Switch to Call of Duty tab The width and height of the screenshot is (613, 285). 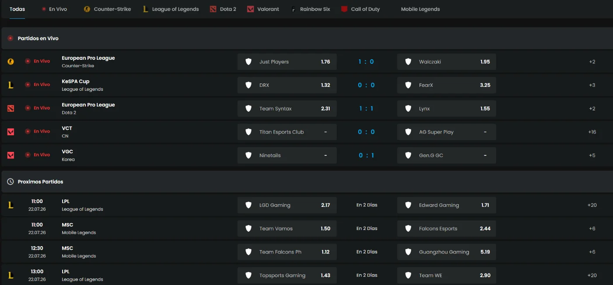pyautogui.click(x=360, y=9)
